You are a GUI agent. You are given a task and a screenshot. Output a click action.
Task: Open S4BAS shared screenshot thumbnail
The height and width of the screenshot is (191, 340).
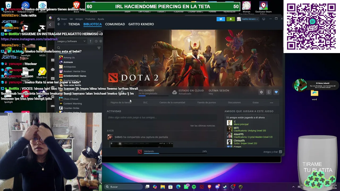pyautogui.click(x=142, y=145)
